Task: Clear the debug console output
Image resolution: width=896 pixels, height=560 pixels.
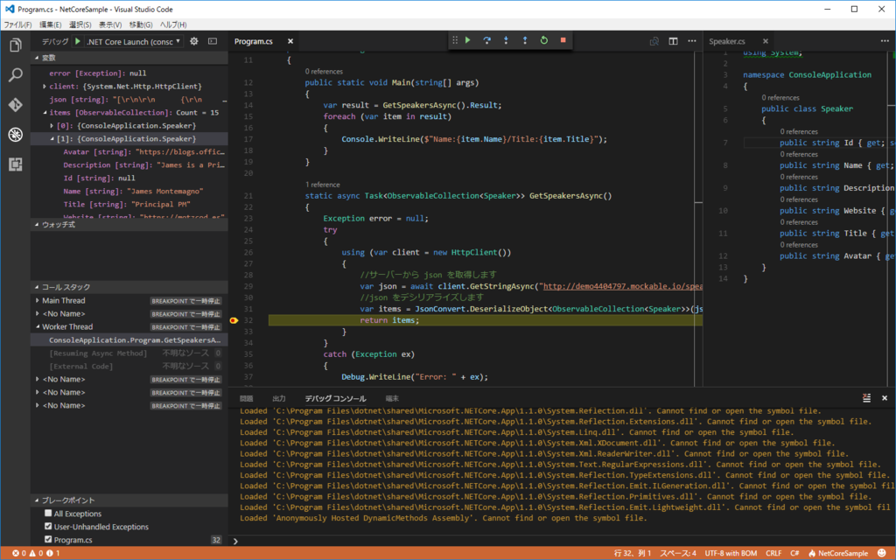Action: pos(867,398)
